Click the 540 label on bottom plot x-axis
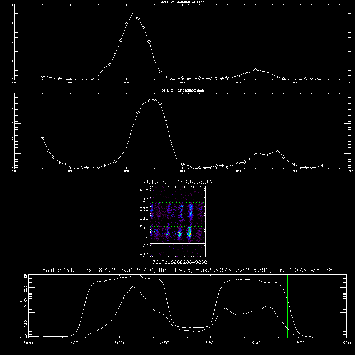This screenshot has width=355, height=355. pos(119,343)
